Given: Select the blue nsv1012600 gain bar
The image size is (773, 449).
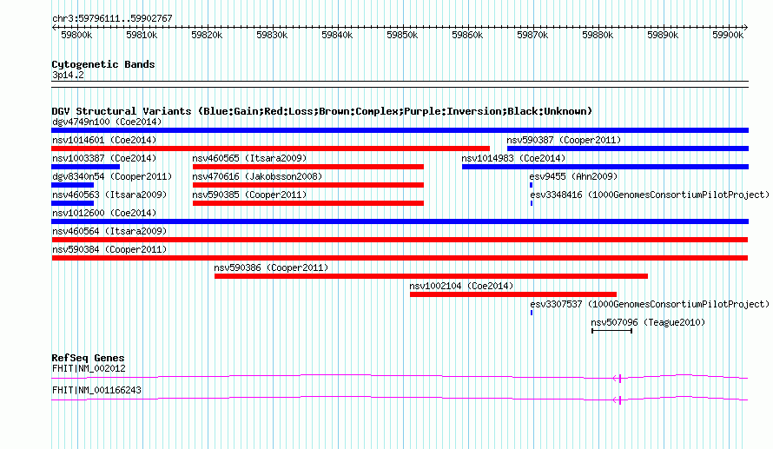Looking at the screenshot, I should coord(400,221).
